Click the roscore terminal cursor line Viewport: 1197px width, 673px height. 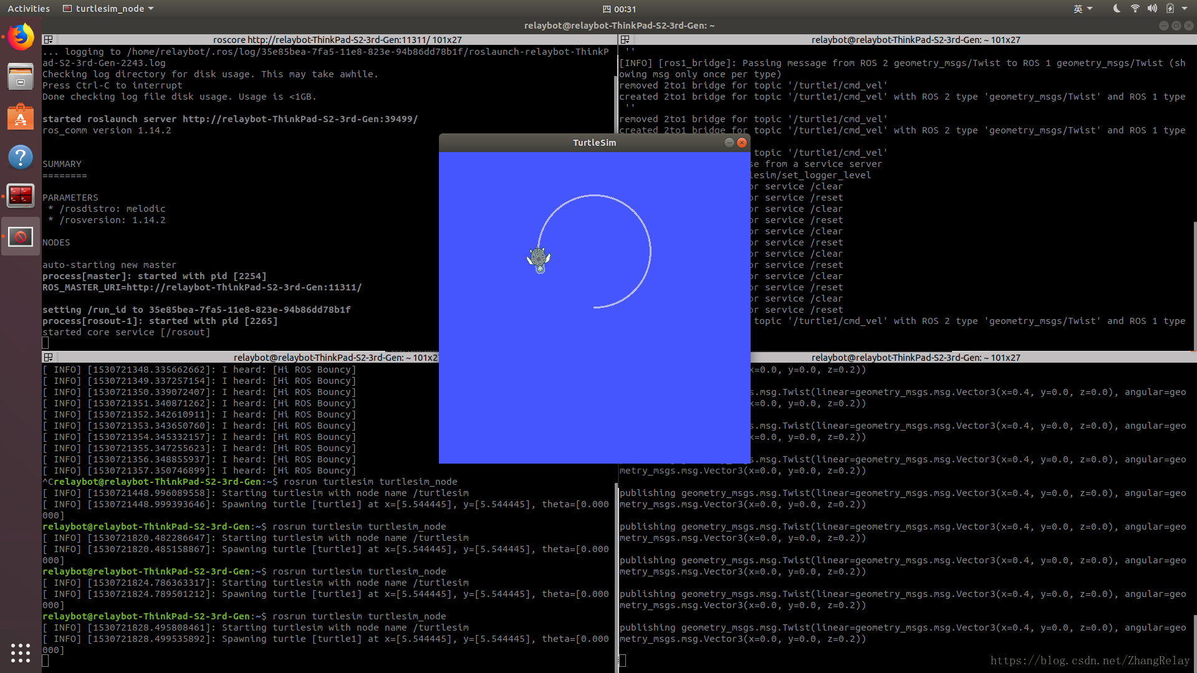(46, 343)
